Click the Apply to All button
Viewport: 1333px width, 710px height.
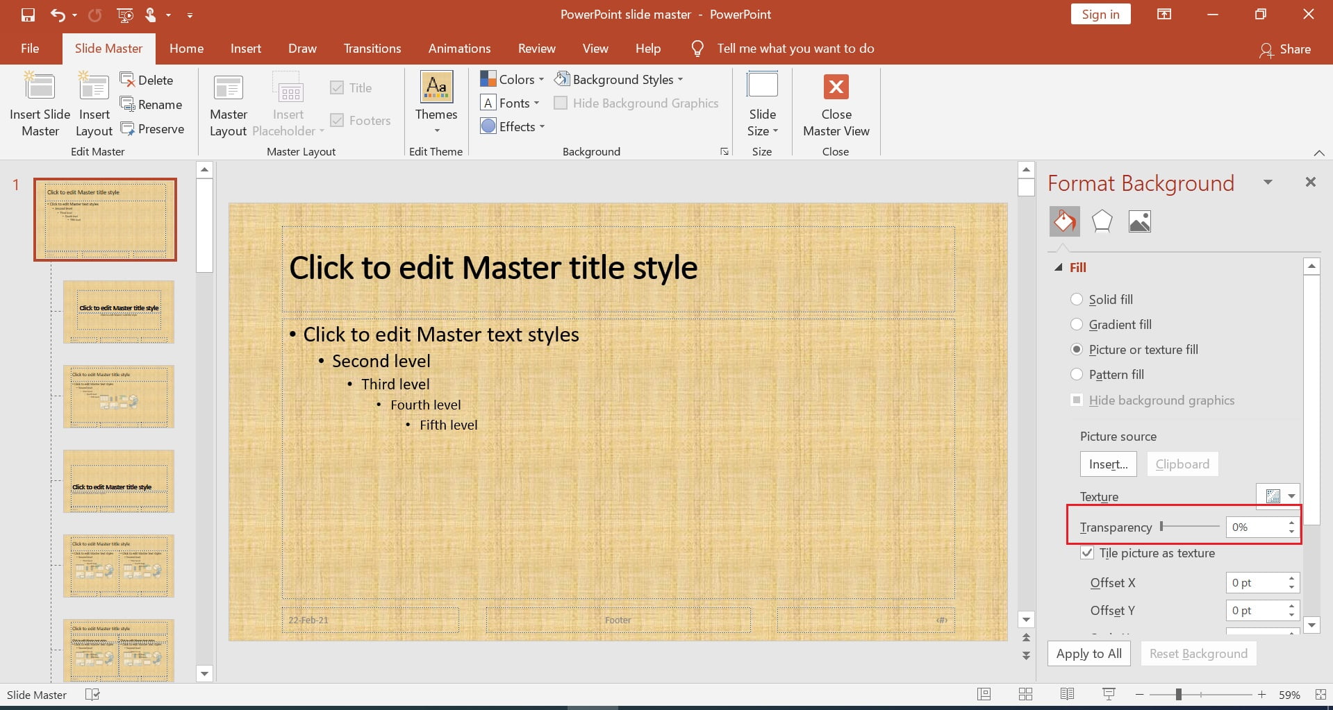(1088, 653)
